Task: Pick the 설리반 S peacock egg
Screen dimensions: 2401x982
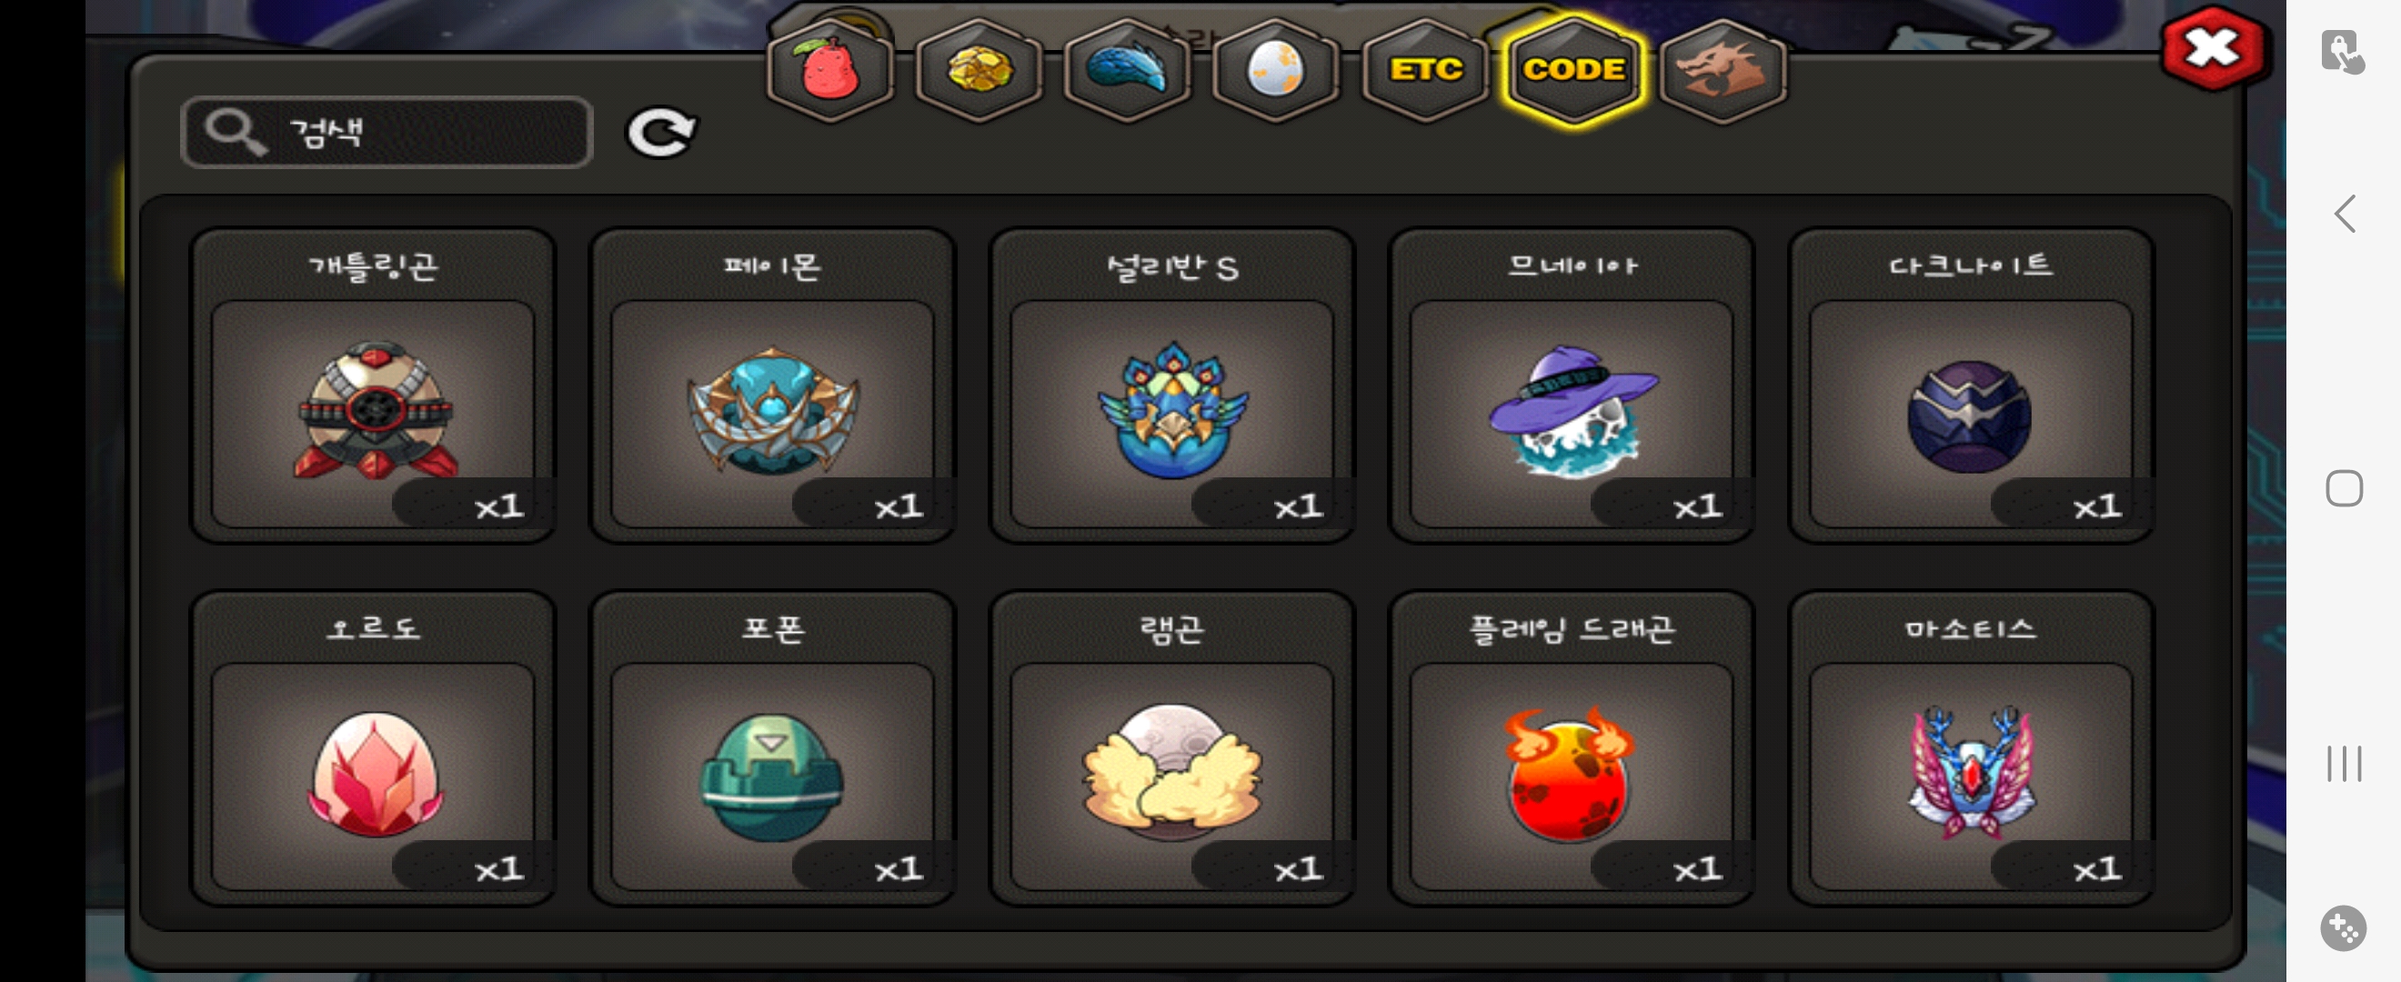Action: coord(1171,385)
